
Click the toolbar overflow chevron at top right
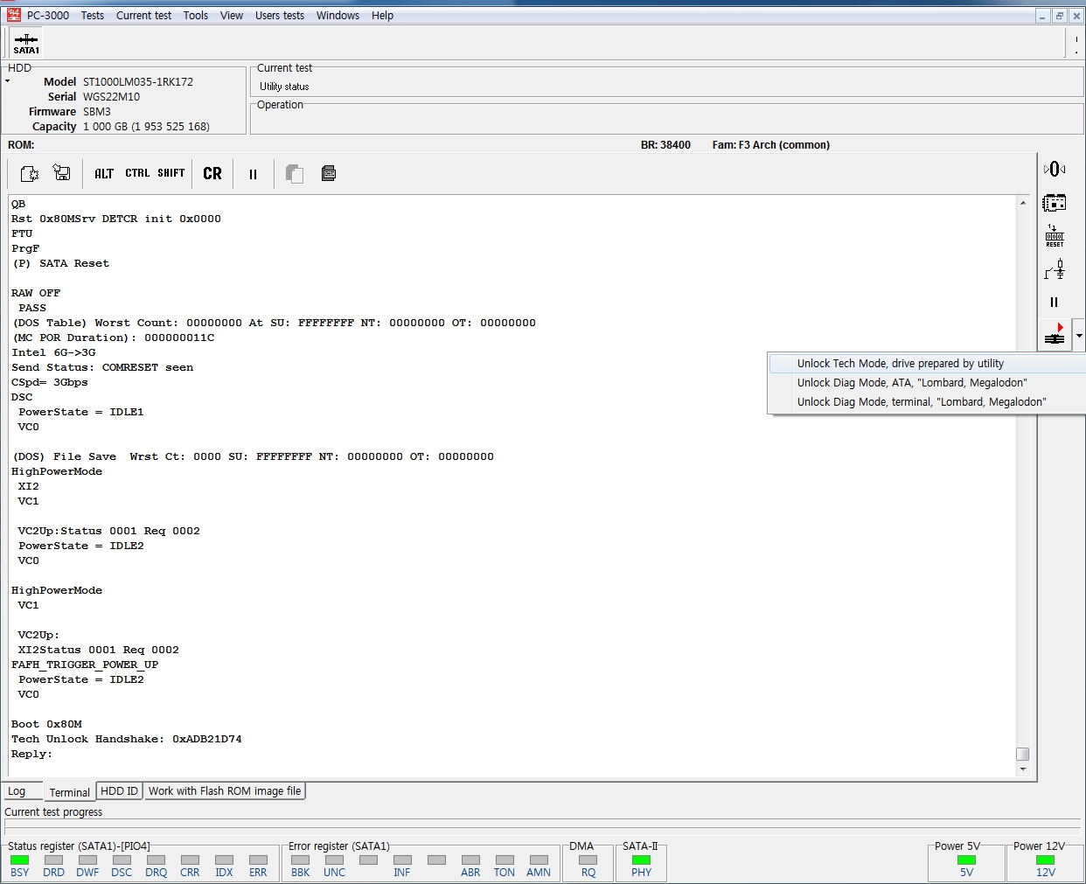(1076, 43)
